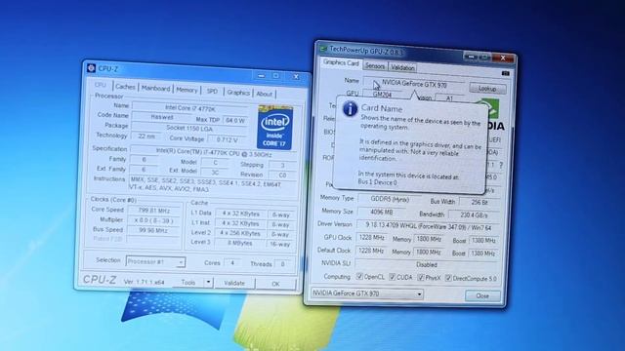Click the Memory Type field GDDR5 (Hynix)

(390, 199)
